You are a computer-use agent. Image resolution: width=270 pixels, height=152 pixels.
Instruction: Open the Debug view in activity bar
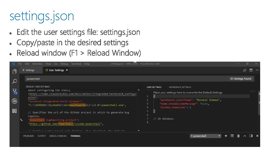click(x=14, y=101)
